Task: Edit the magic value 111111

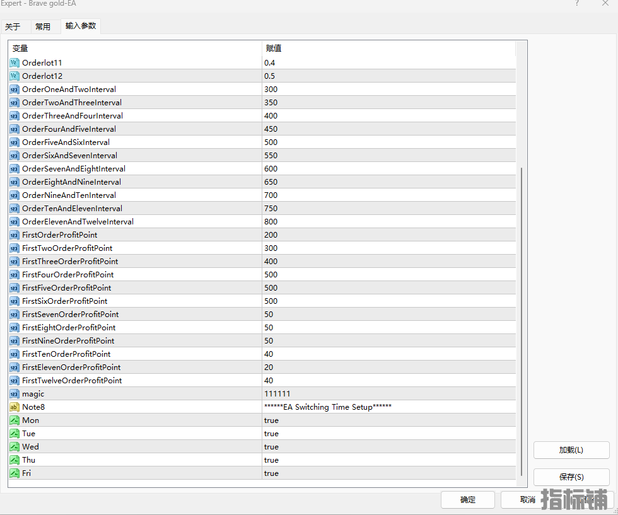Action: (x=277, y=393)
